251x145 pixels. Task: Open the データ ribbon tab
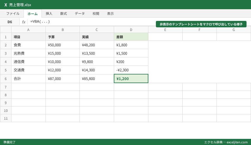tap(80, 14)
